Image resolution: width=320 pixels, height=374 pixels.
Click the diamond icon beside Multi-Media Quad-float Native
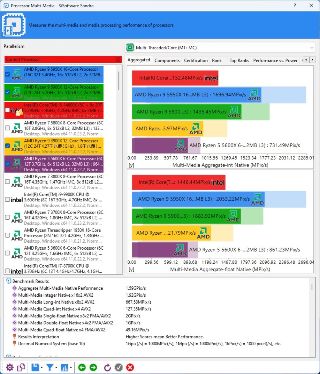(x=15, y=330)
